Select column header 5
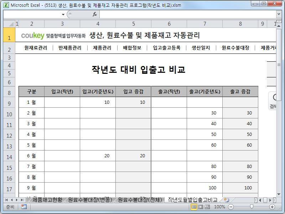Viewport: 285px width, 214px height. coord(133,24)
